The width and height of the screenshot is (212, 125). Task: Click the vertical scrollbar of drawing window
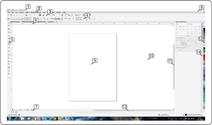pos(174,67)
